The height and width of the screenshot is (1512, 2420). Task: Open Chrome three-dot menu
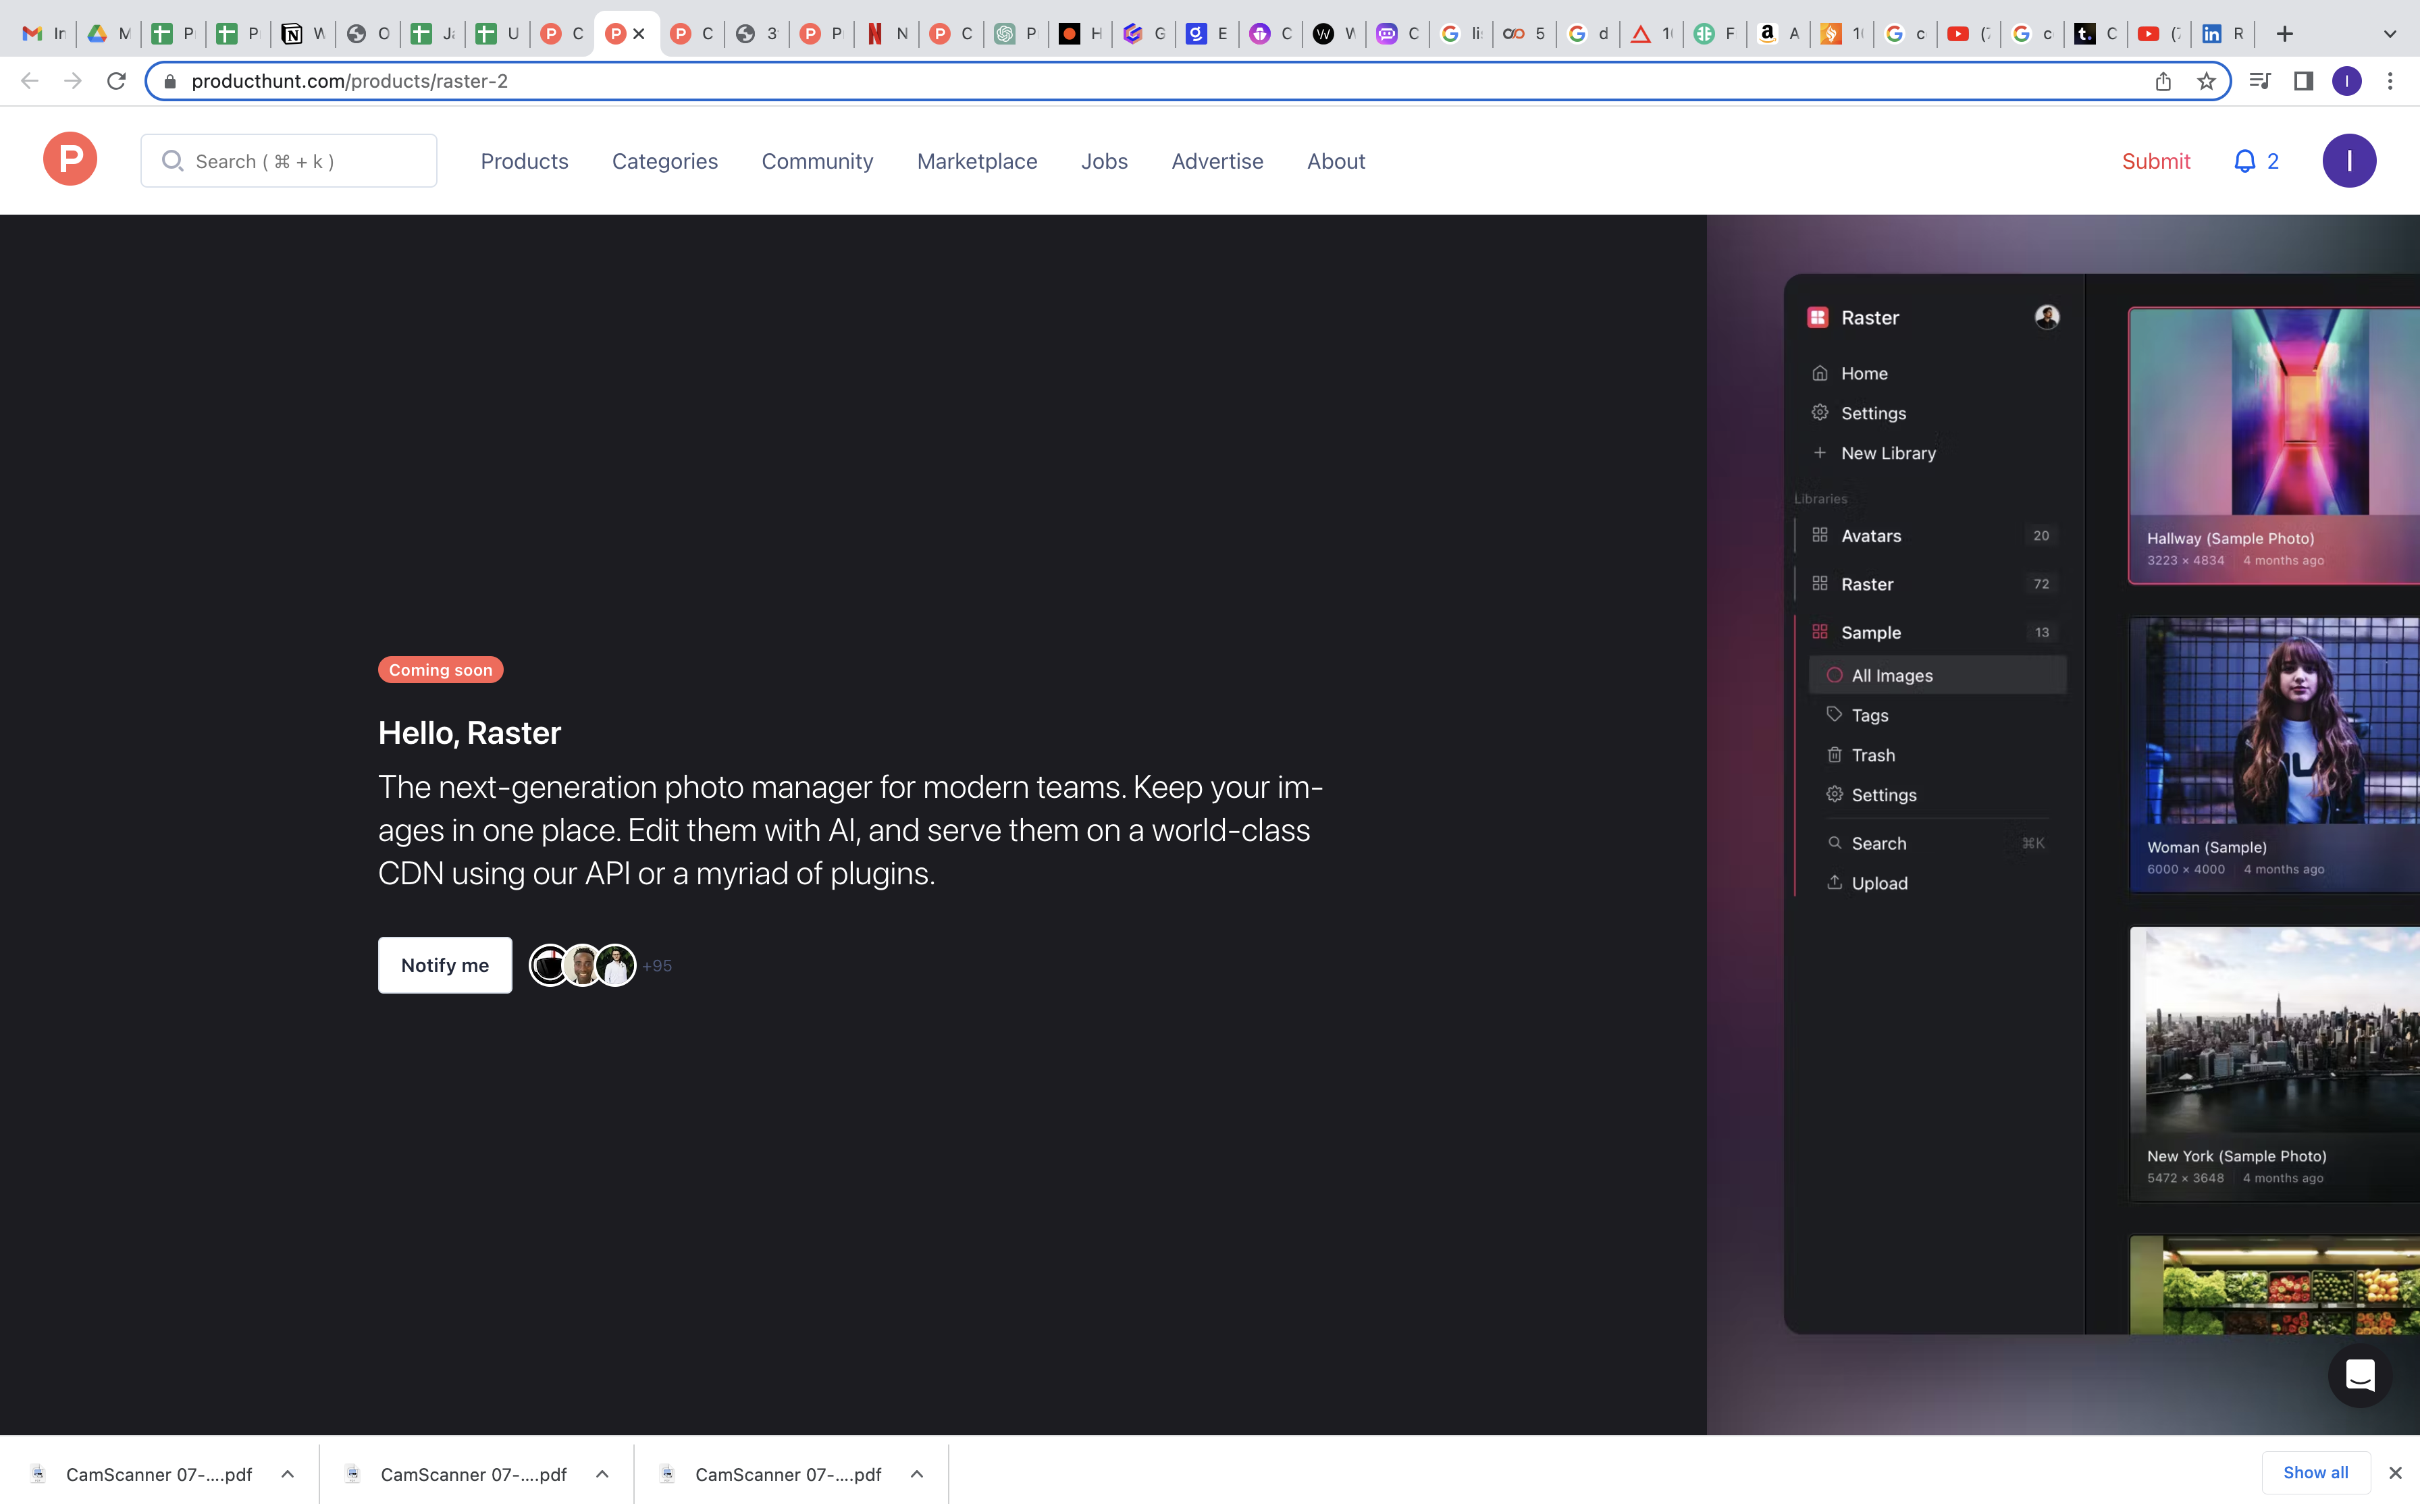pyautogui.click(x=2390, y=81)
